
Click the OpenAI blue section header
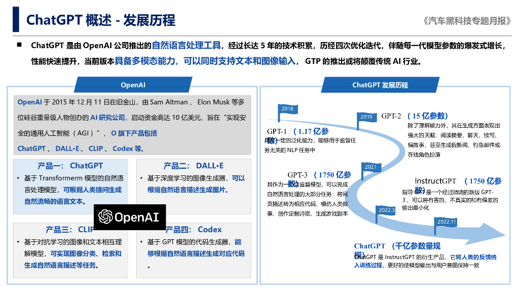click(x=133, y=85)
